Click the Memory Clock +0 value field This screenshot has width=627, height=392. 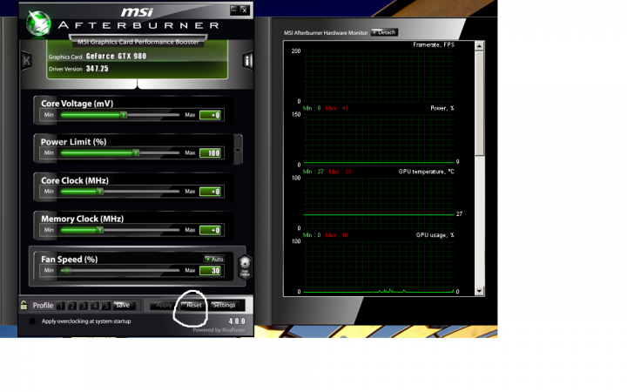[211, 230]
